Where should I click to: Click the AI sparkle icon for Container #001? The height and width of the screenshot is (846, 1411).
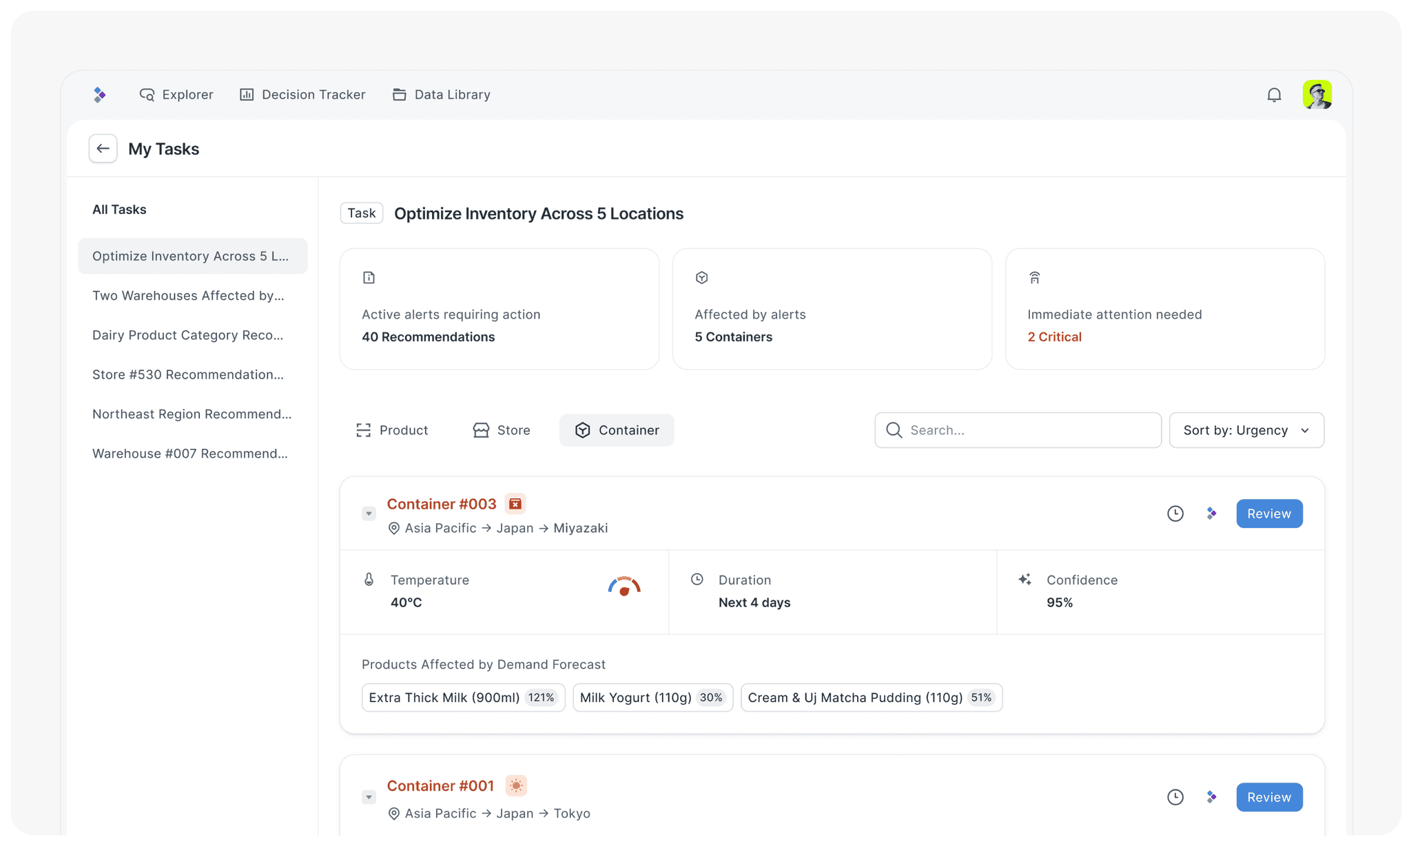click(1211, 797)
